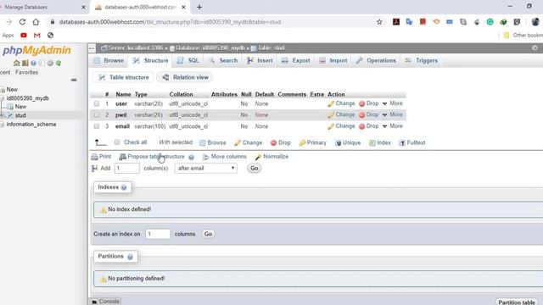Image resolution: width=543 pixels, height=305 pixels.
Task: Click Indexes help question icon
Action: 124,187
